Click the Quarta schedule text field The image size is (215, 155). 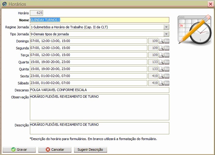coord(88,62)
